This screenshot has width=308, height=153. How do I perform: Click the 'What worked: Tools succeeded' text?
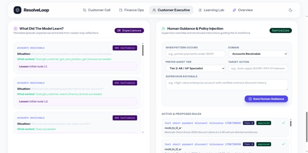click(x=36, y=129)
